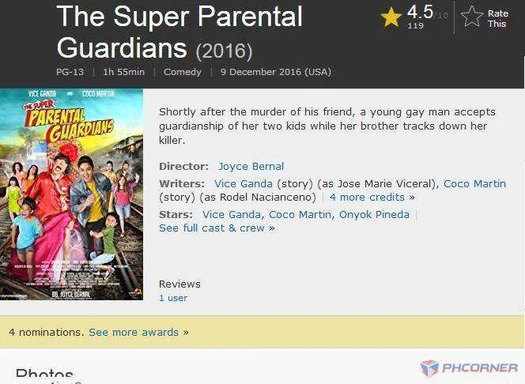Open Onyok Pineda's page
This screenshot has height=384, width=525.
[x=374, y=214]
